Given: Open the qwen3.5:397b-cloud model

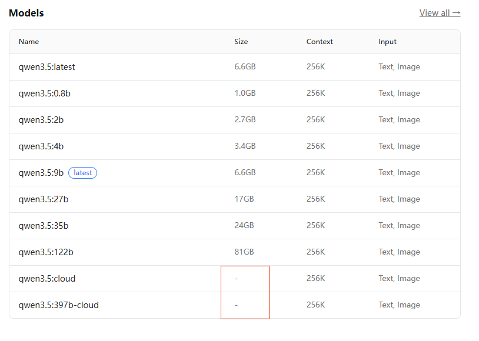Looking at the screenshot, I should pos(59,305).
